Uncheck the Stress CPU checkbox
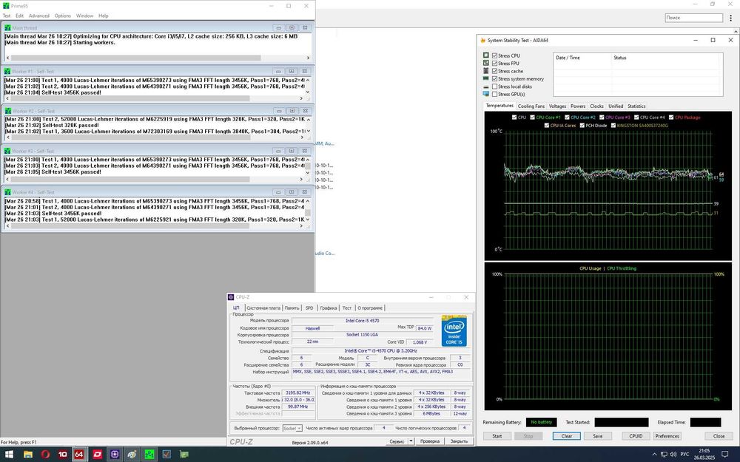 coord(494,55)
